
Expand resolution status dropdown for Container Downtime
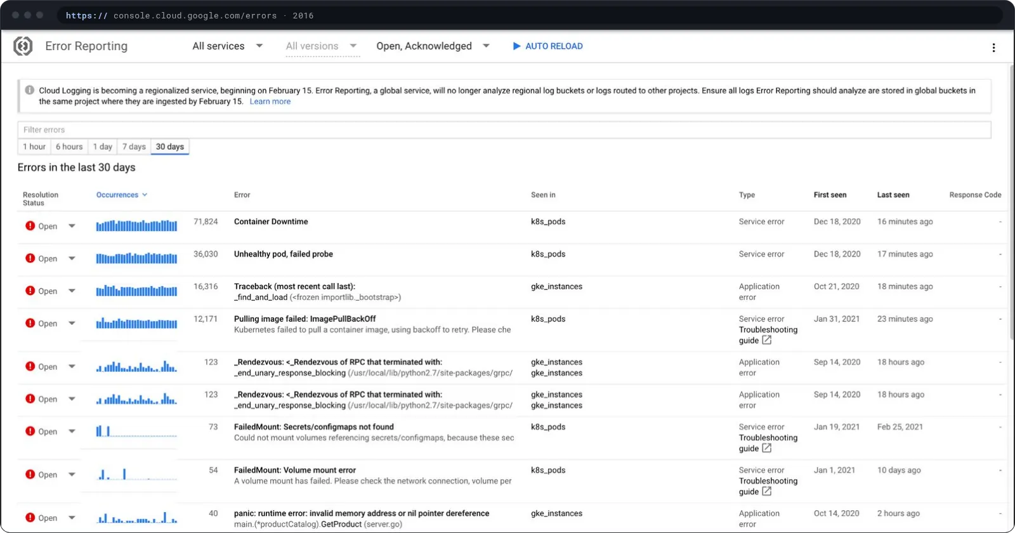(72, 226)
